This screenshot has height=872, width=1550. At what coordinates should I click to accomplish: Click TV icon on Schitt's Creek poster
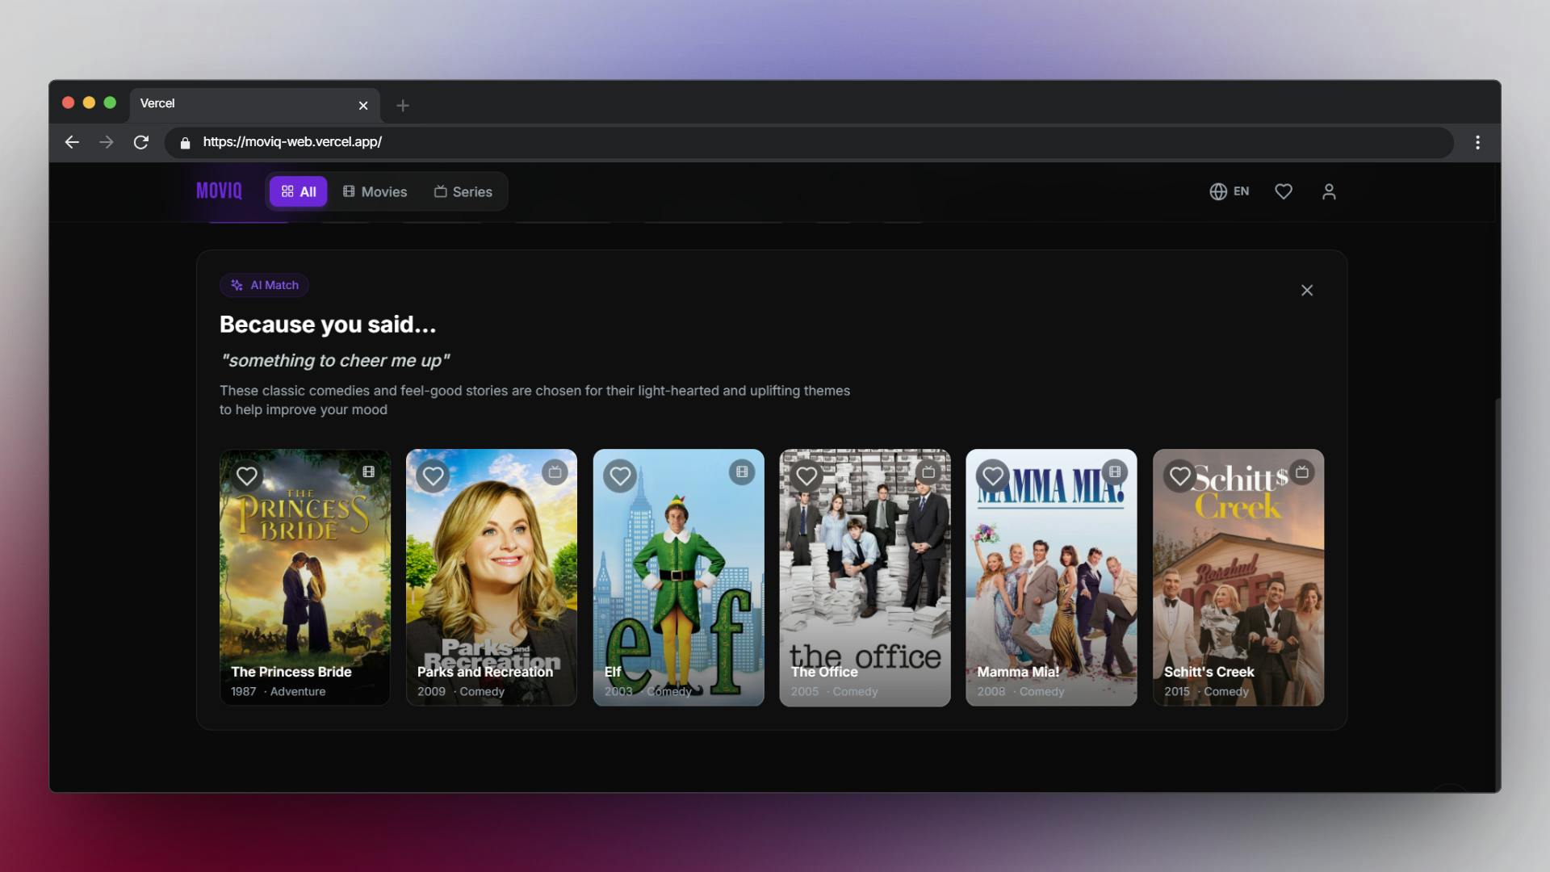[1302, 472]
